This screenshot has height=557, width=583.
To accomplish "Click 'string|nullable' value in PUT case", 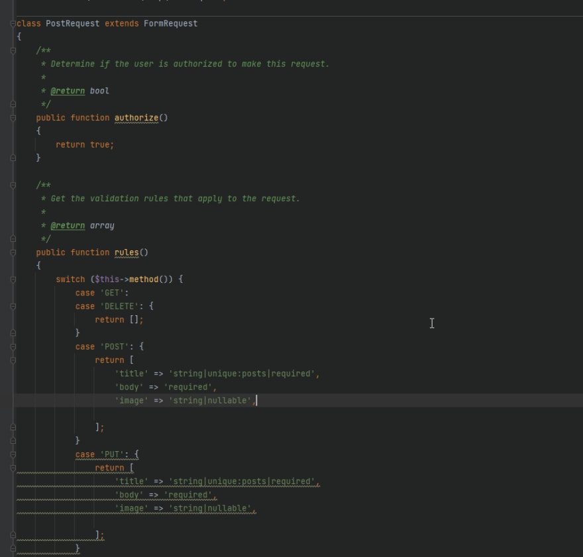I will (x=210, y=509).
